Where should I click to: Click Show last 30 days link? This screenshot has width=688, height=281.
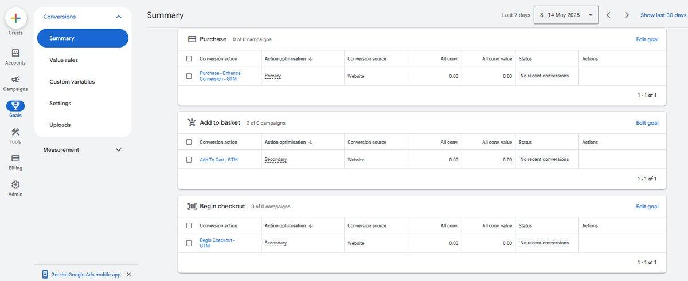pyautogui.click(x=663, y=15)
